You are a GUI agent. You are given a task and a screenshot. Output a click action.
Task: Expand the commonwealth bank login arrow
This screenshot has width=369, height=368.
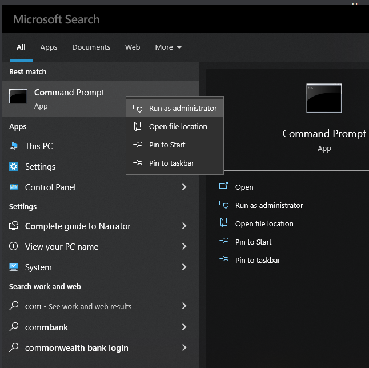pos(184,347)
